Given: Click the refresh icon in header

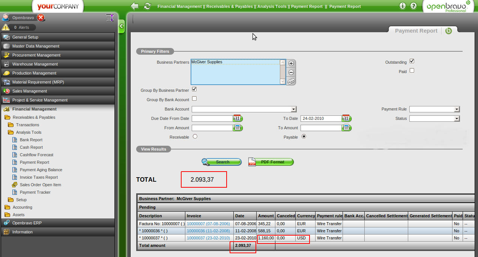Looking at the screenshot, I should (147, 6).
